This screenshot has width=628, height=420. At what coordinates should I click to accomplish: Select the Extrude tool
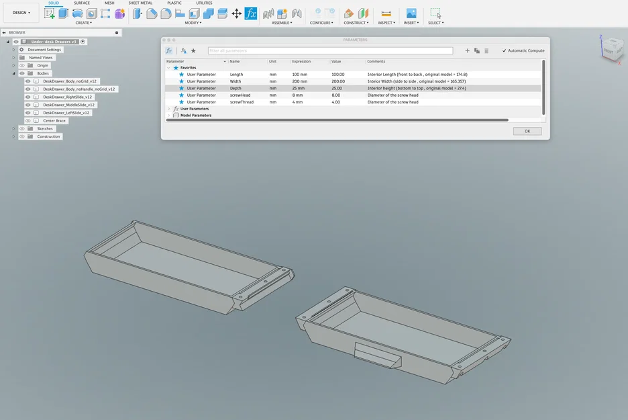tap(62, 13)
